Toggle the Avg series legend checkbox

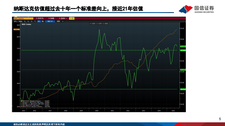21,105
